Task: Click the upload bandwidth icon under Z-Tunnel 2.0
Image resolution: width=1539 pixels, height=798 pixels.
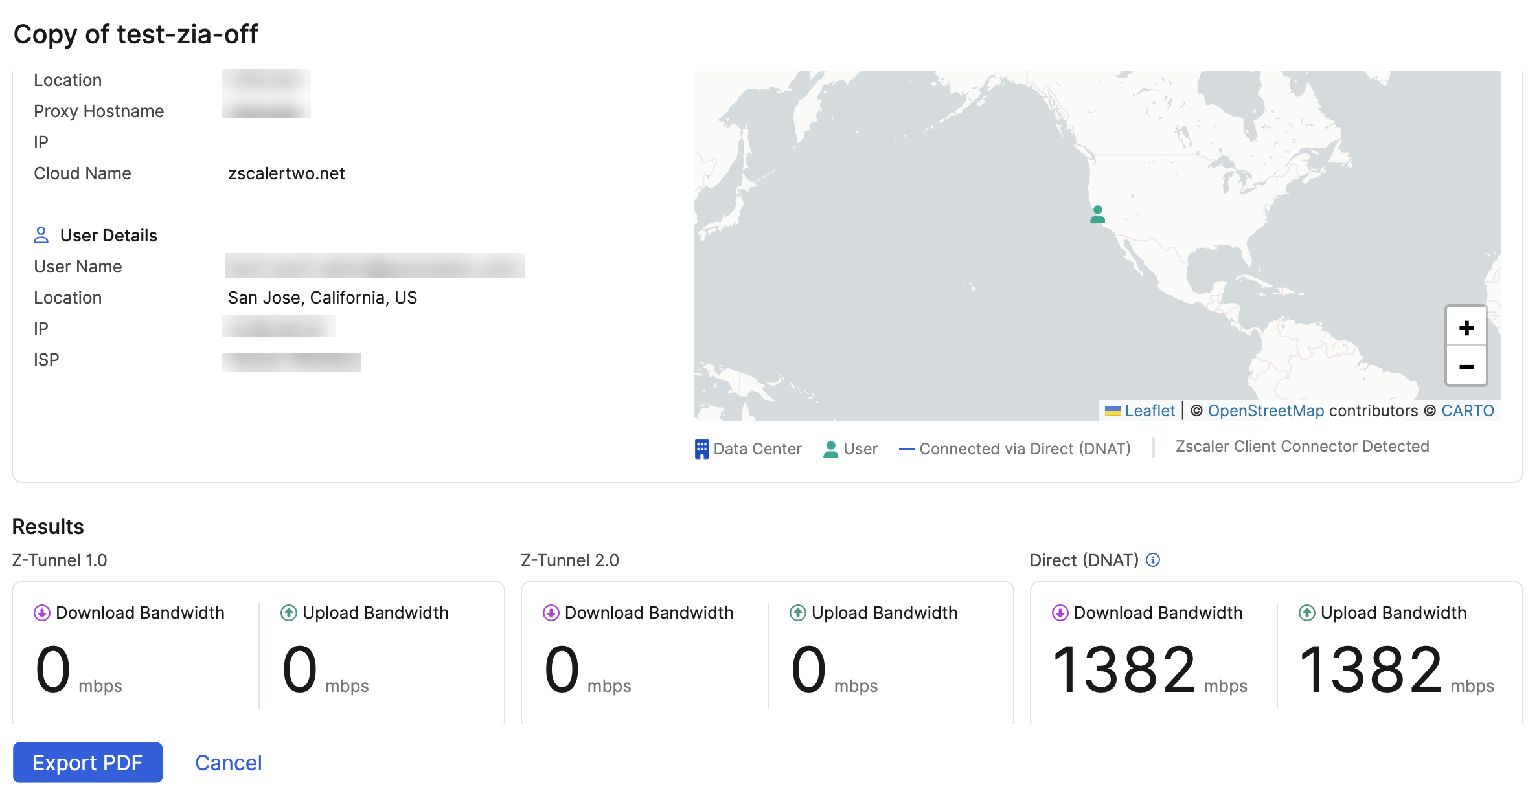Action: point(797,612)
